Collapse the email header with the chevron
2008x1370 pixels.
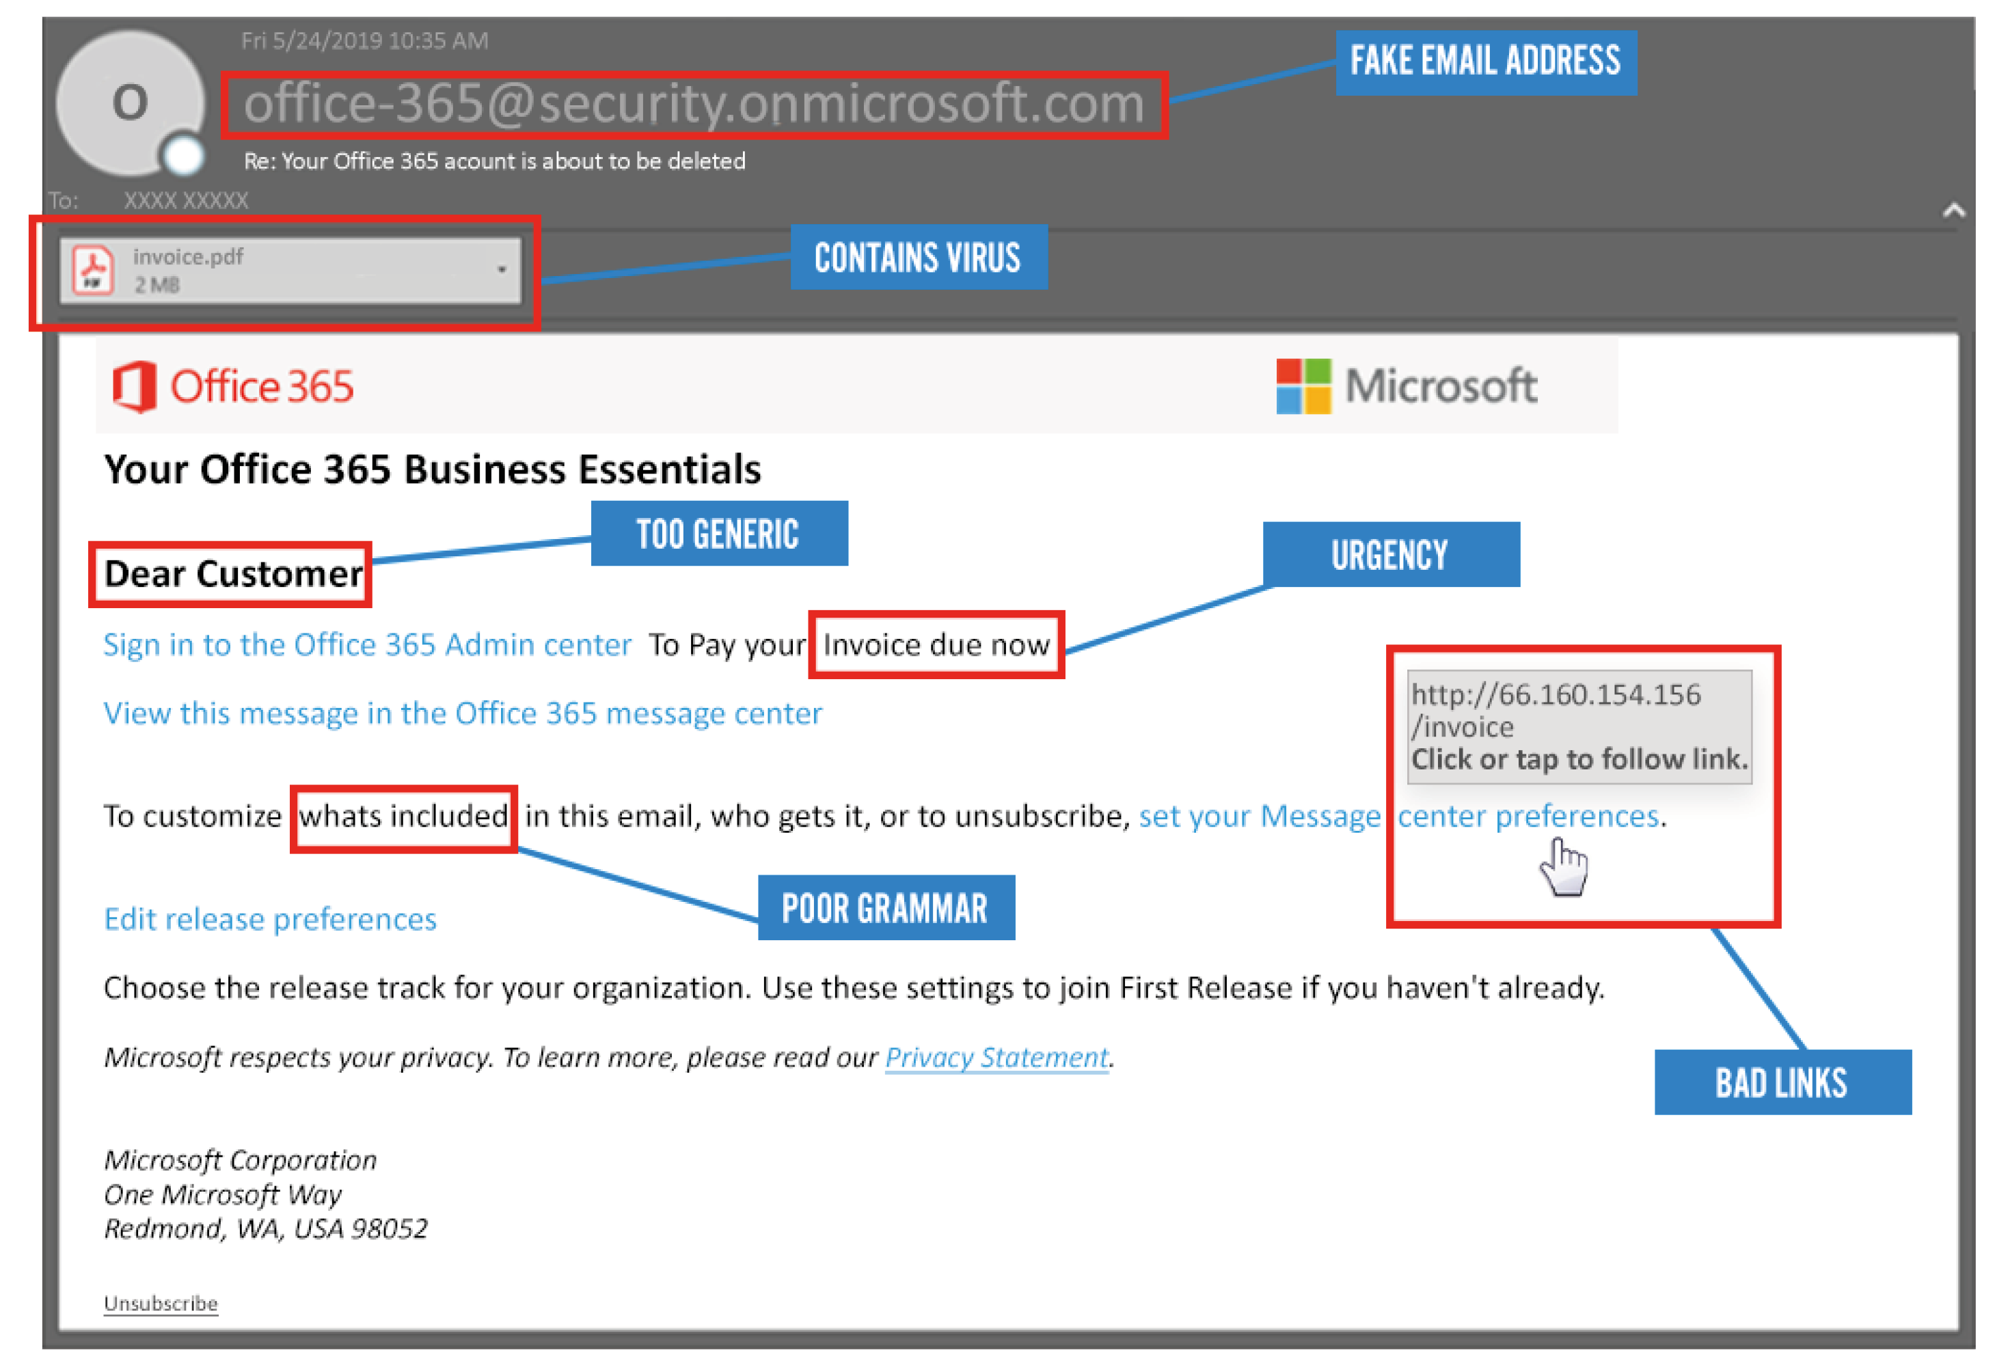[x=1953, y=210]
